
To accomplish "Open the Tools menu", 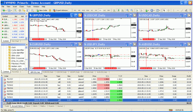I will [x=29, y=6].
